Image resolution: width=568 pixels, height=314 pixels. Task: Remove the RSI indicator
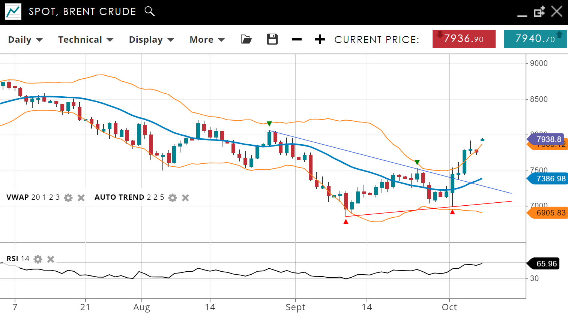click(x=51, y=259)
